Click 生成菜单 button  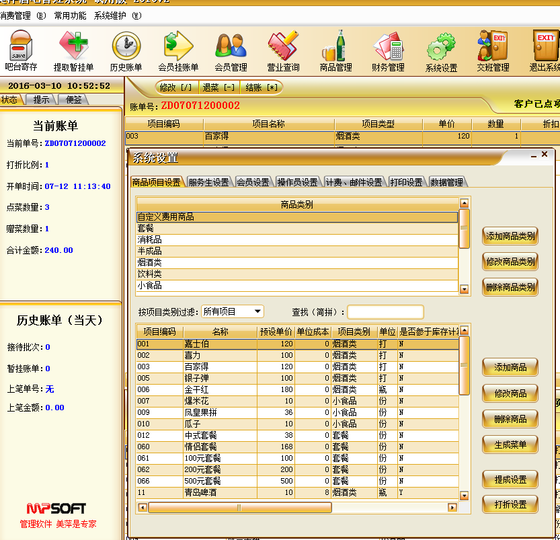[x=510, y=445]
